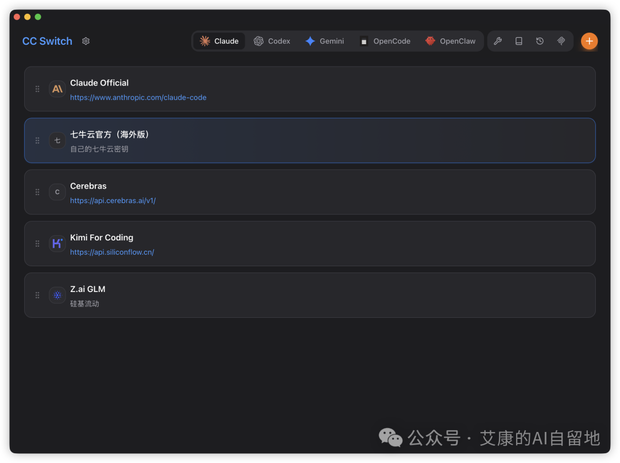This screenshot has width=620, height=463.
Task: Grab the drag handle of Cerebras row
Action: pos(37,192)
